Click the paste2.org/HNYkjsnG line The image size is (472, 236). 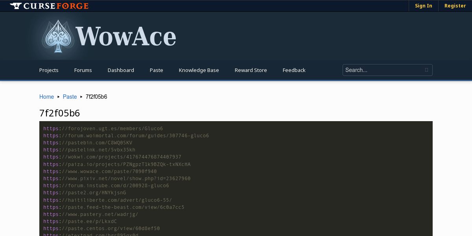pos(85,193)
